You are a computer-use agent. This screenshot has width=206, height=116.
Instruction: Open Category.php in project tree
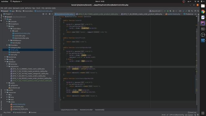(x=15, y=48)
